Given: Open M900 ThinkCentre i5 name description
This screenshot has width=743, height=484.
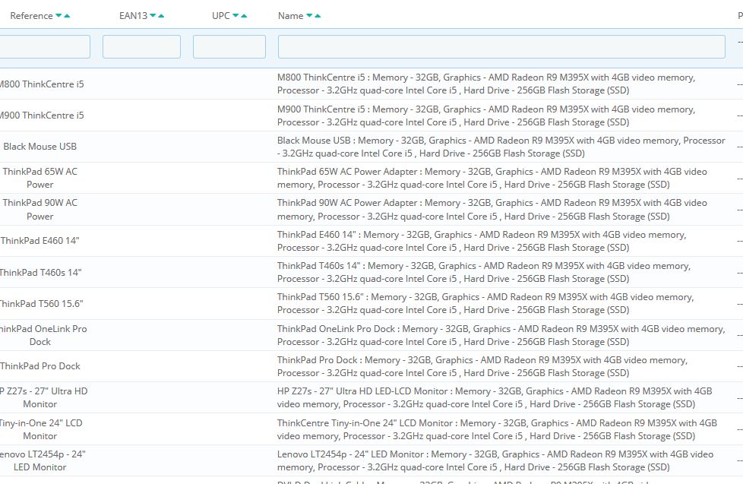Looking at the screenshot, I should pos(486,115).
